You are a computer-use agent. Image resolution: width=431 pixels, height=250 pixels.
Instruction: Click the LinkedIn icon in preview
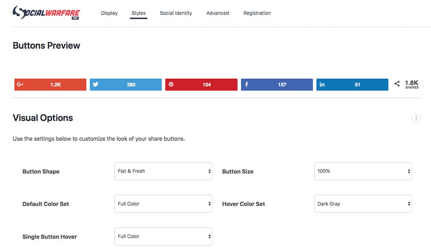click(x=322, y=84)
